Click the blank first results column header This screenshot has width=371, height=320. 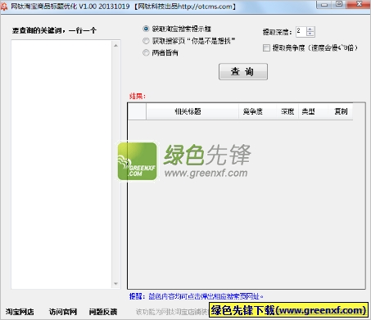[137, 111]
